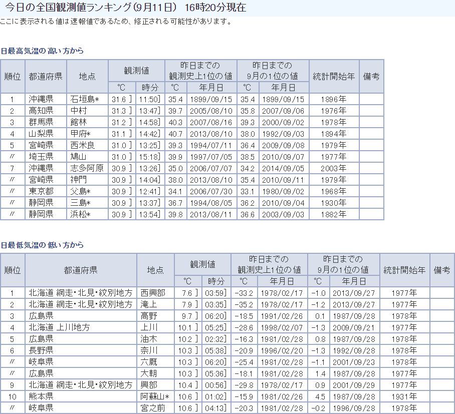Viewport: 455px width, 414px height.
Task: Open the 阿蘇山 station entry
Action: (x=154, y=396)
